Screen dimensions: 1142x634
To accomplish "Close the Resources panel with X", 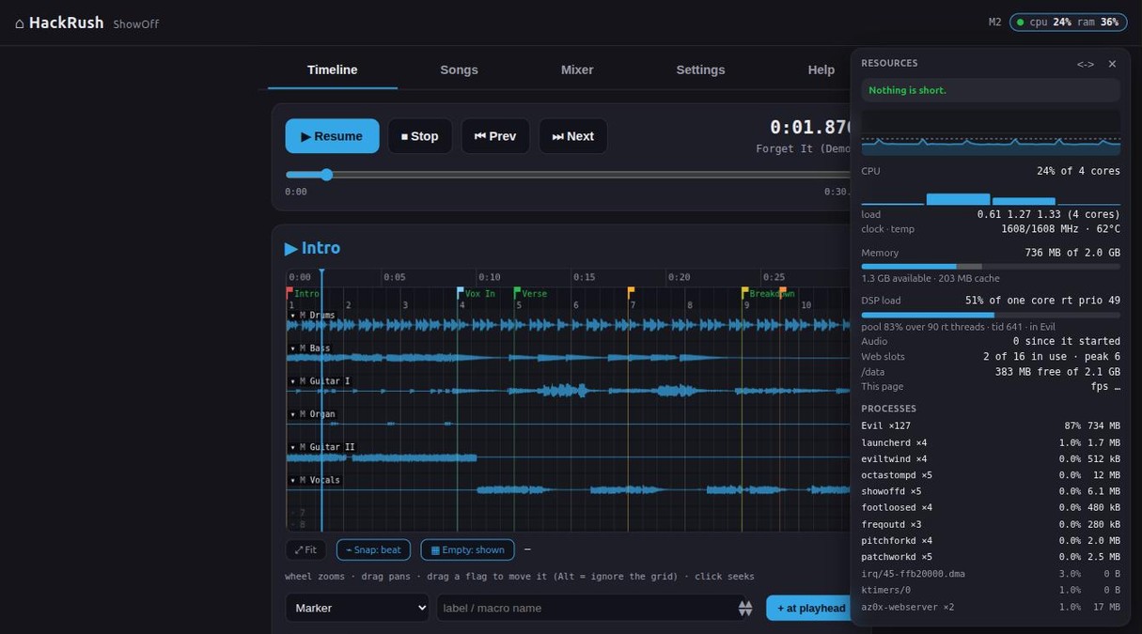I will coord(1112,64).
